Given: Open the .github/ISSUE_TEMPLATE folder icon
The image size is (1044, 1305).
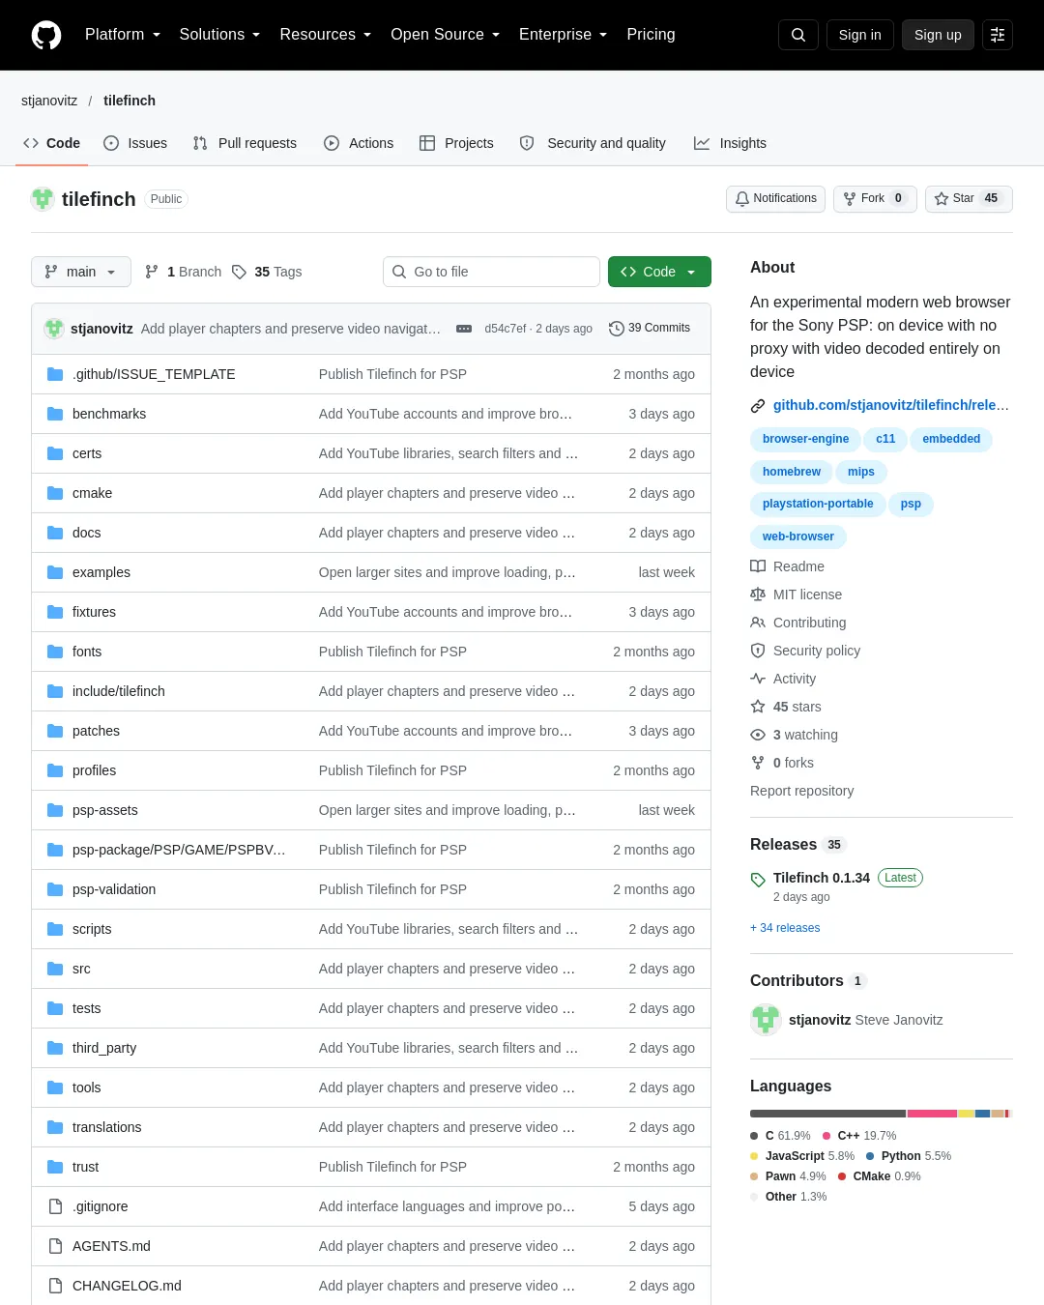Looking at the screenshot, I should (x=55, y=374).
